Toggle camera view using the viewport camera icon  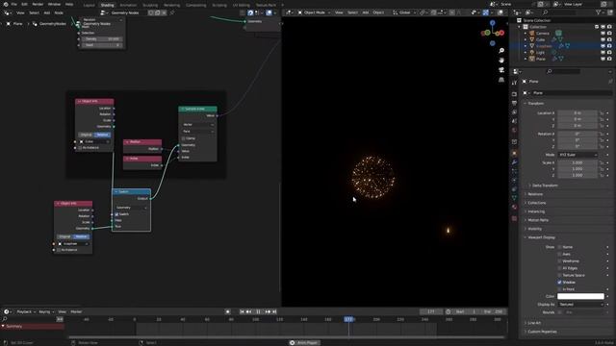click(x=501, y=70)
